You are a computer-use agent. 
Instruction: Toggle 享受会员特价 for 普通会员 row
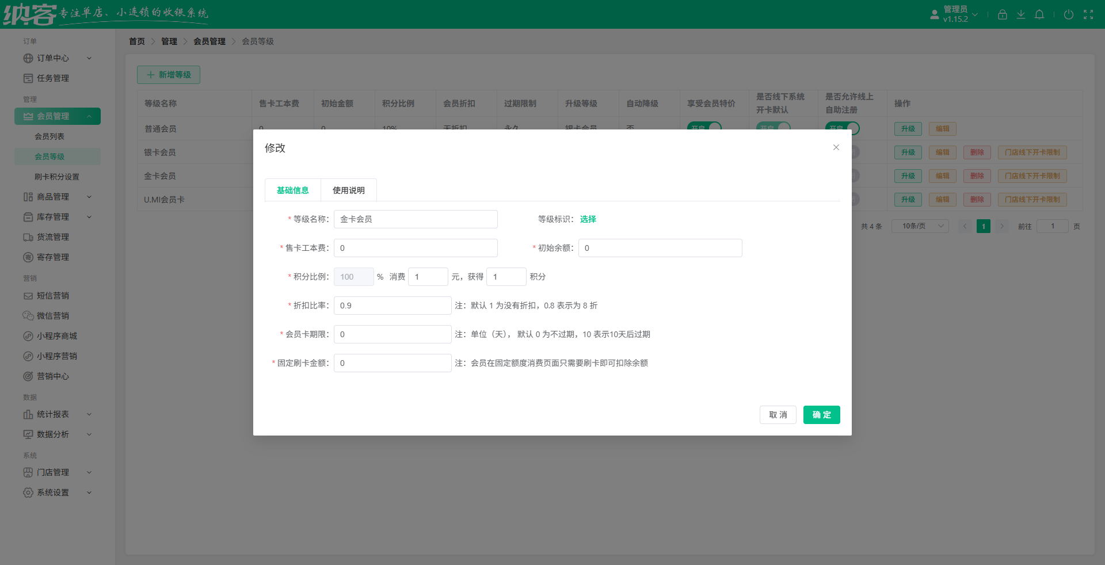pyautogui.click(x=704, y=128)
